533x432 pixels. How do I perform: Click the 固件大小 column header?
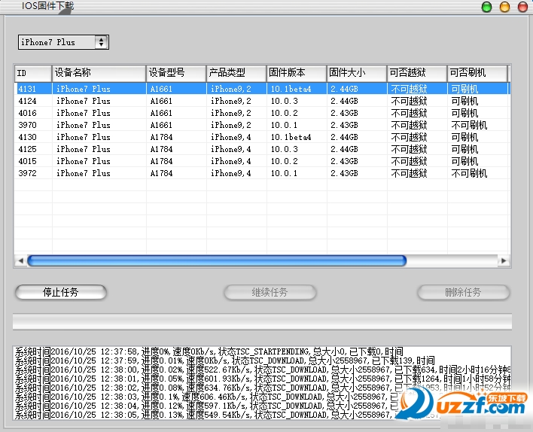(x=357, y=73)
